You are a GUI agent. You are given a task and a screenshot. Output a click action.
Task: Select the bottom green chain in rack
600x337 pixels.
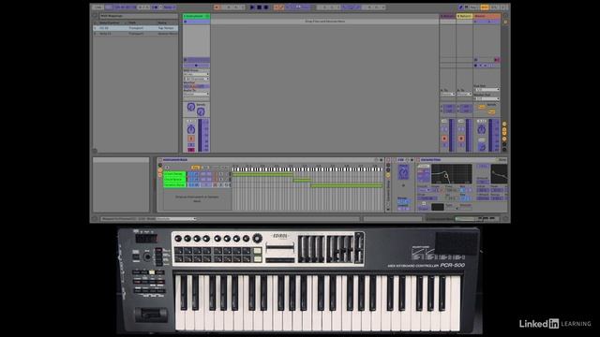(174, 184)
